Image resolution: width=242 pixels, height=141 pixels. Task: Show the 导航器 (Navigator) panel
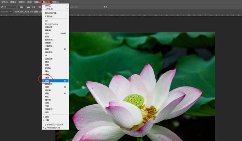(56, 30)
